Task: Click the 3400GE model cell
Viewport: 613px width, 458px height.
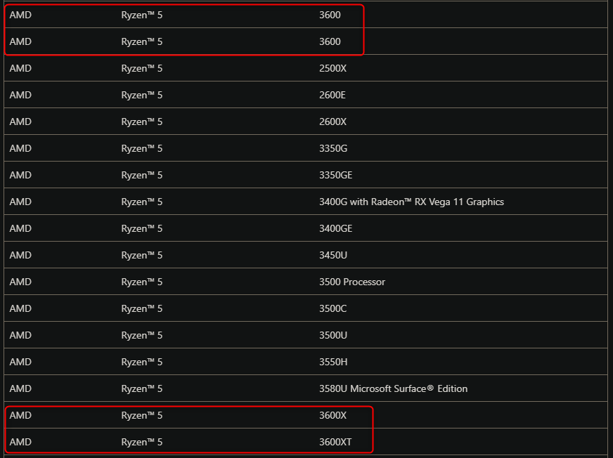Action: 336,228
